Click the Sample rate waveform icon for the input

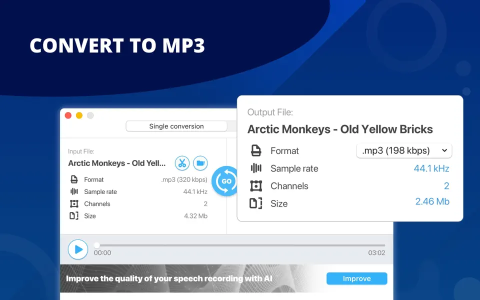[x=73, y=191]
